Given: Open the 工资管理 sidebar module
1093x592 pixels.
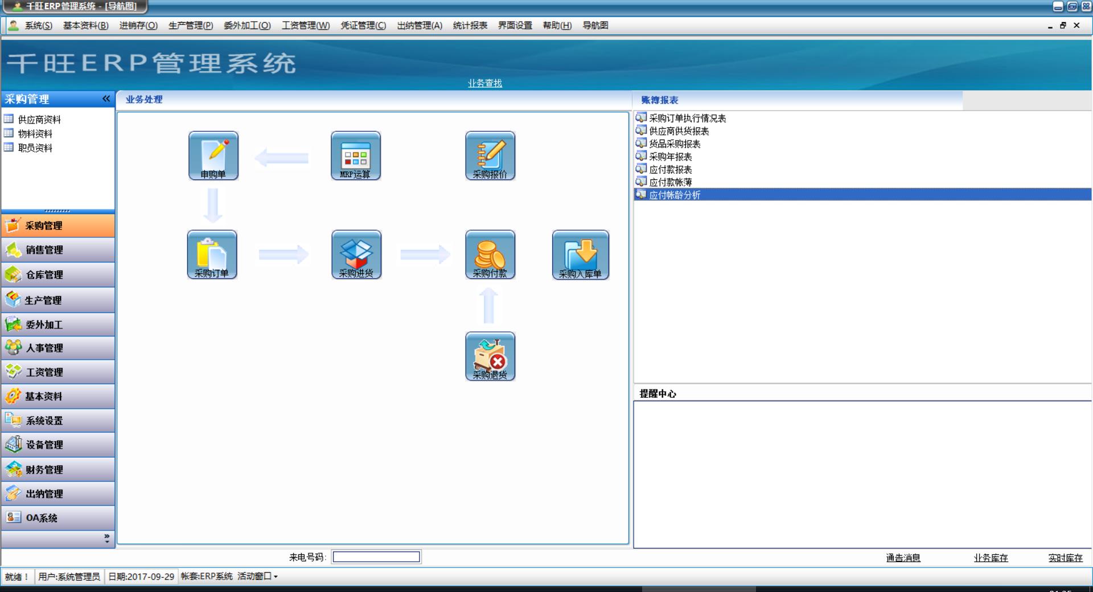Looking at the screenshot, I should point(58,372).
